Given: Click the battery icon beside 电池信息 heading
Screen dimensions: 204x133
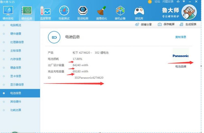Looking at the screenshot, I should 54,37.
